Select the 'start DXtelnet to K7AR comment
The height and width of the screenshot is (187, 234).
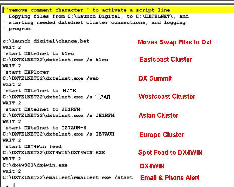click(x=39, y=91)
